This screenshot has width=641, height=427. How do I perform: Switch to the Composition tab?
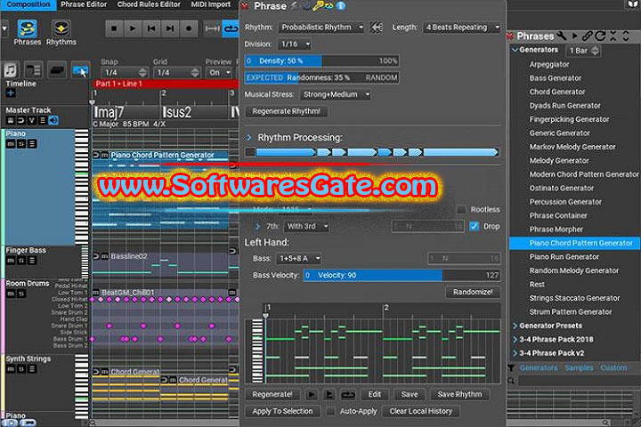28,4
